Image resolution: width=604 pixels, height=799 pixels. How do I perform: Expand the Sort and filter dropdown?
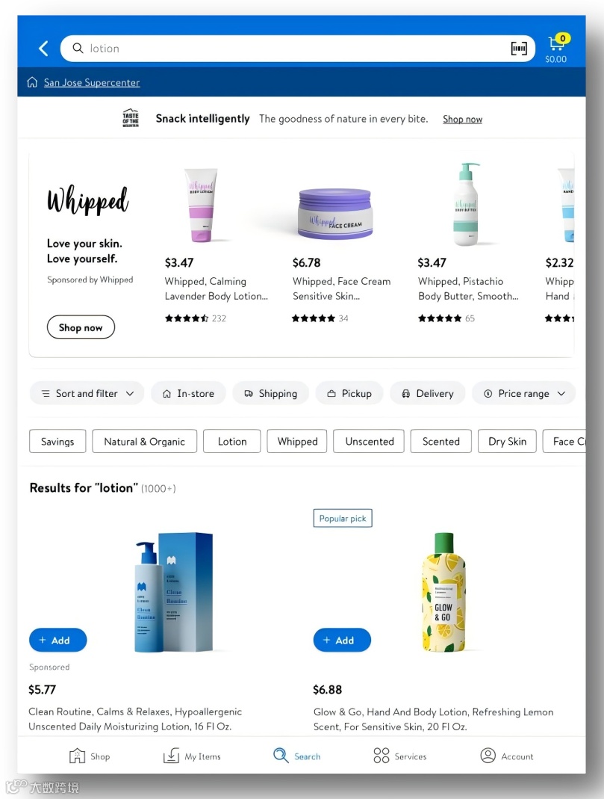click(87, 393)
